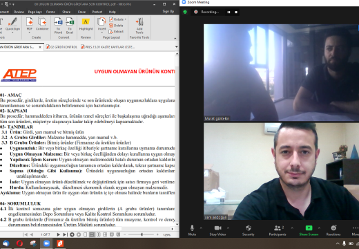Go to next page arrow
Image resolution: width=359 pixels, height=249 pixels.
click(58, 234)
